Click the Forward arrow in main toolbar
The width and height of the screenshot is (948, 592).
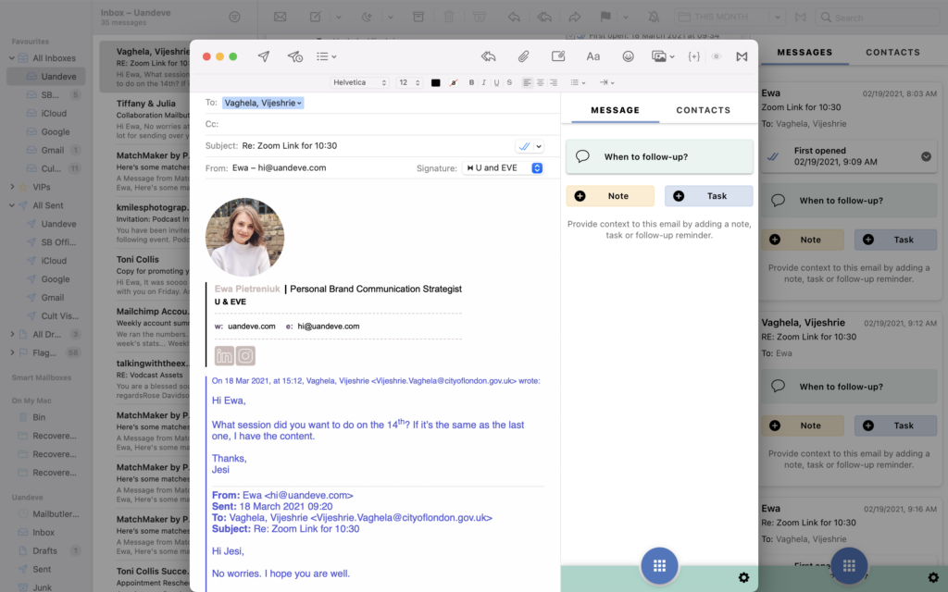(x=574, y=17)
